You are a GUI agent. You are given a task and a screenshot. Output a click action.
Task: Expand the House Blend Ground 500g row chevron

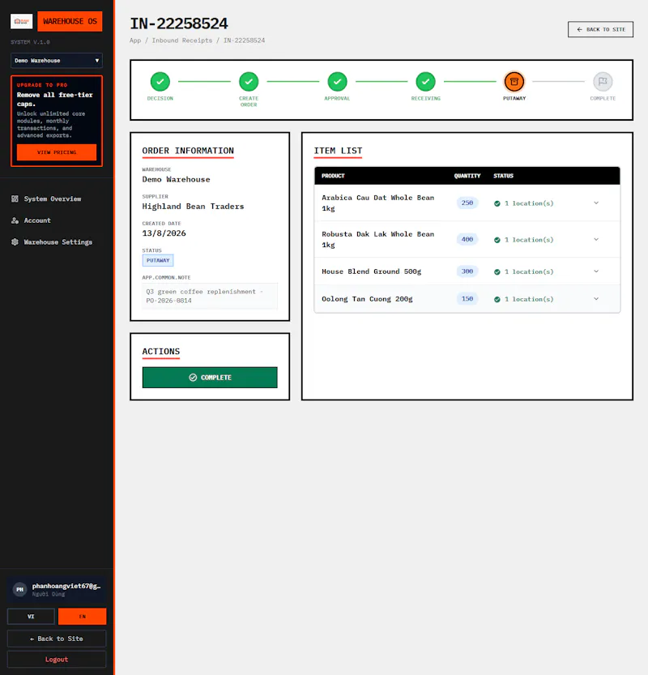click(596, 271)
